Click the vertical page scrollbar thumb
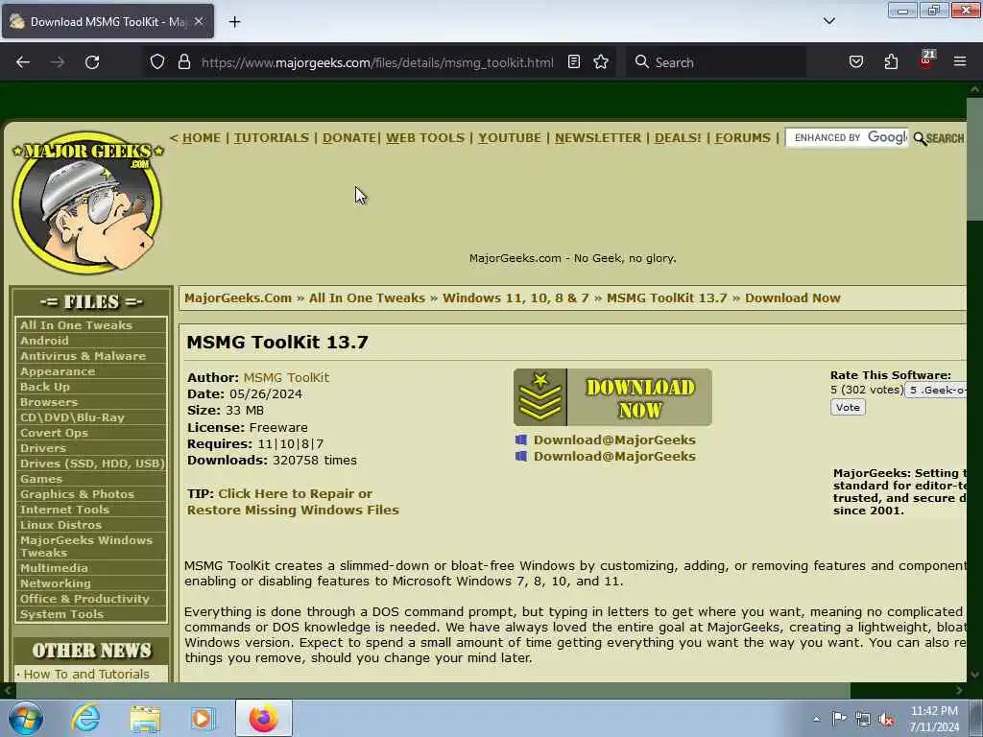 [975, 159]
